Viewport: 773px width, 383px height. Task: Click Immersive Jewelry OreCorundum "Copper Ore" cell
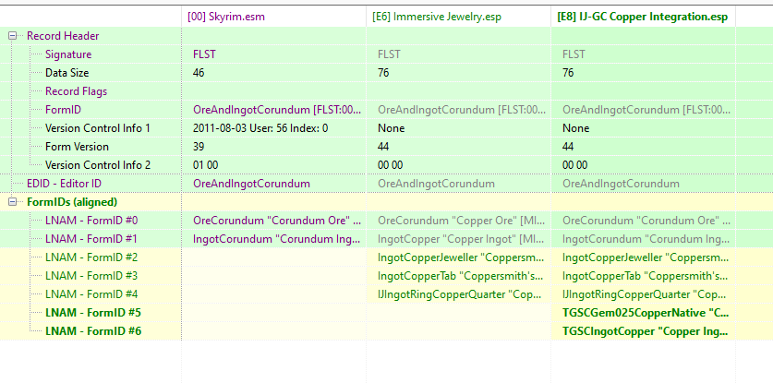coord(458,221)
